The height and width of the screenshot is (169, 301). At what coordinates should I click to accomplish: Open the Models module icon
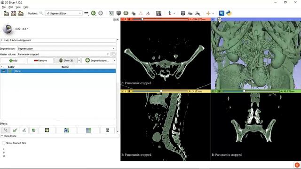pyautogui.click(x=126, y=13)
